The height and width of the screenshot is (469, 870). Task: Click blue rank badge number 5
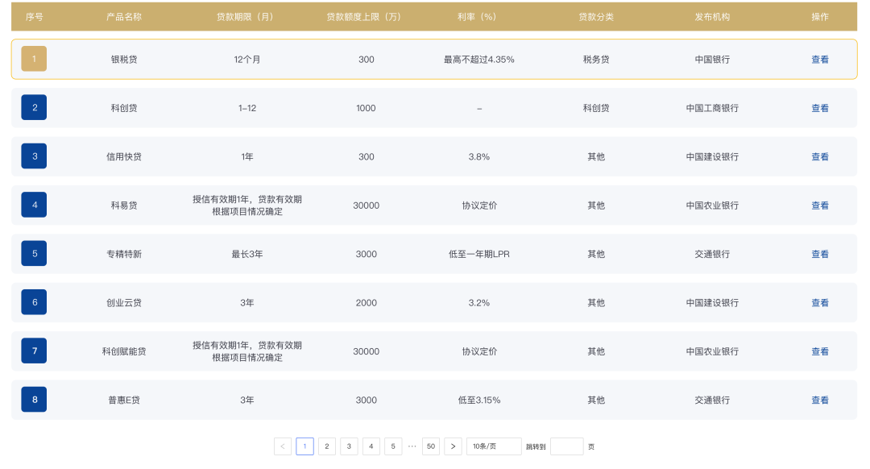34,254
